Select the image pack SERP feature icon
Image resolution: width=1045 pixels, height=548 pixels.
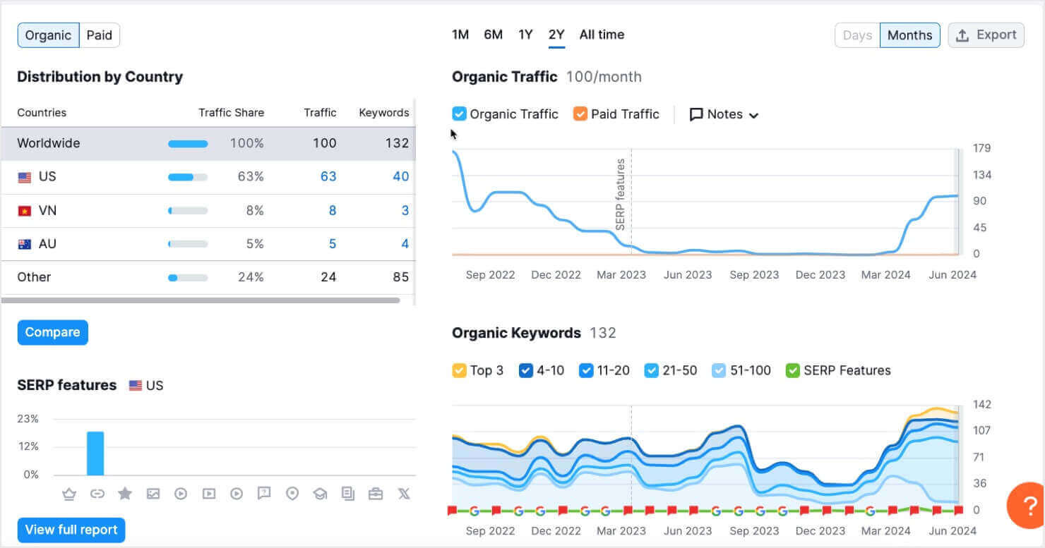click(153, 494)
